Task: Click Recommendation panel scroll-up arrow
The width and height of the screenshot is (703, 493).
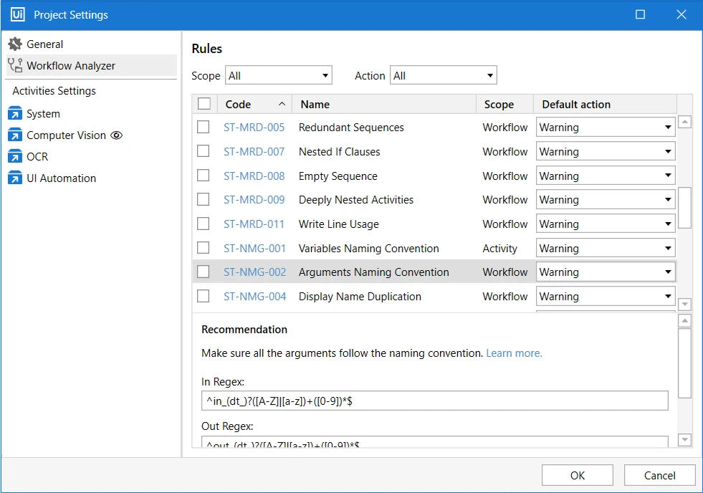Action: pyautogui.click(x=684, y=321)
